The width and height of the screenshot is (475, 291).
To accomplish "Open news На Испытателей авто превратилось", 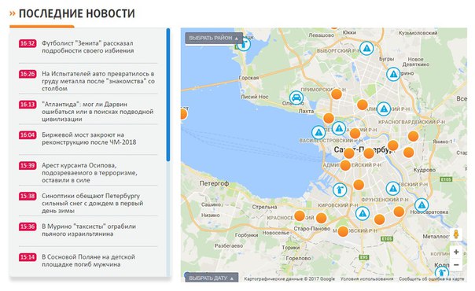I will [98, 81].
